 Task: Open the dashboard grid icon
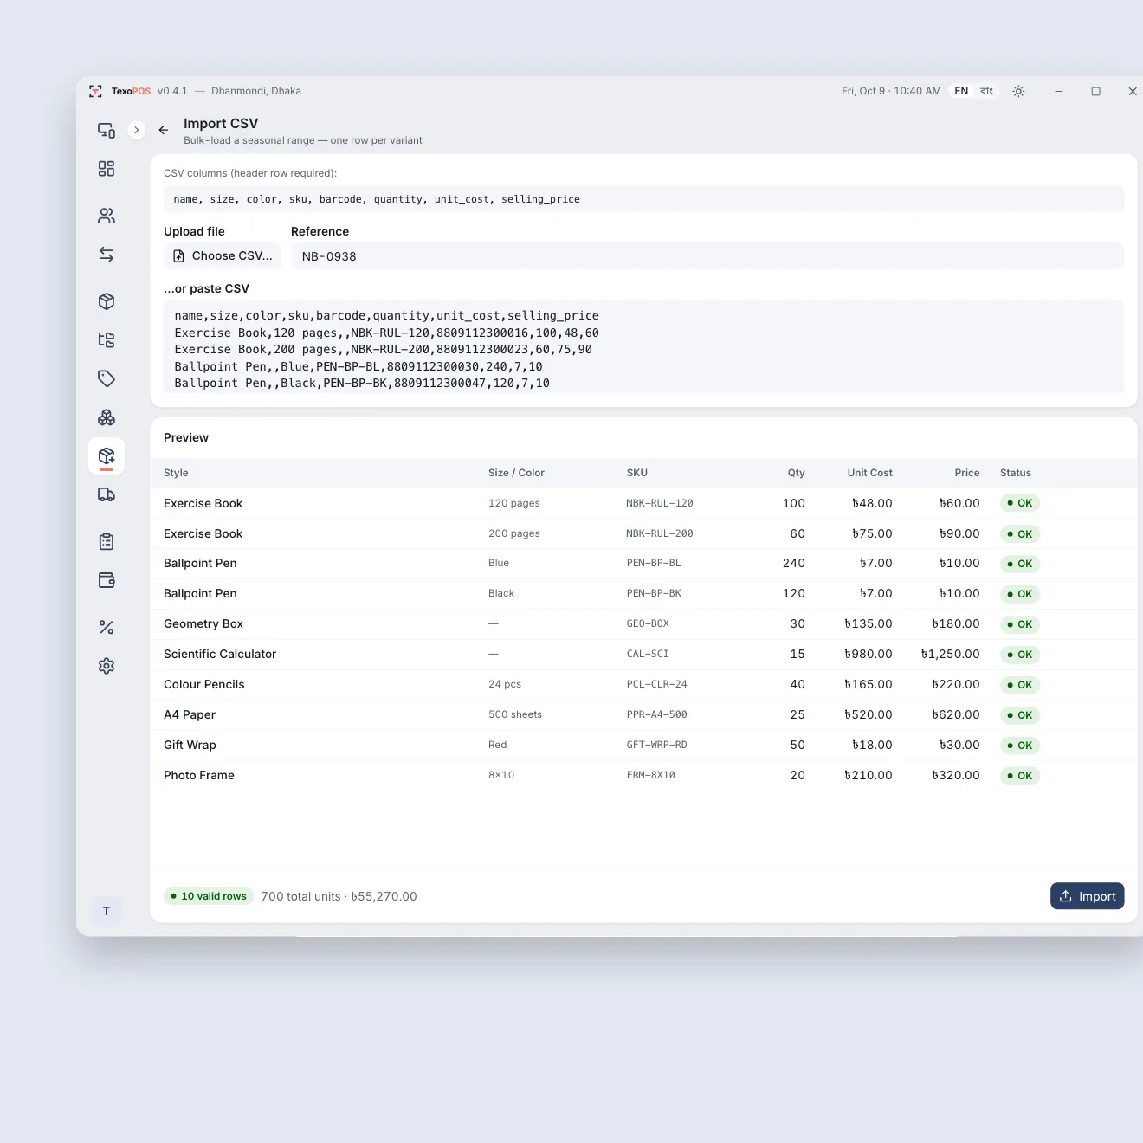107,169
